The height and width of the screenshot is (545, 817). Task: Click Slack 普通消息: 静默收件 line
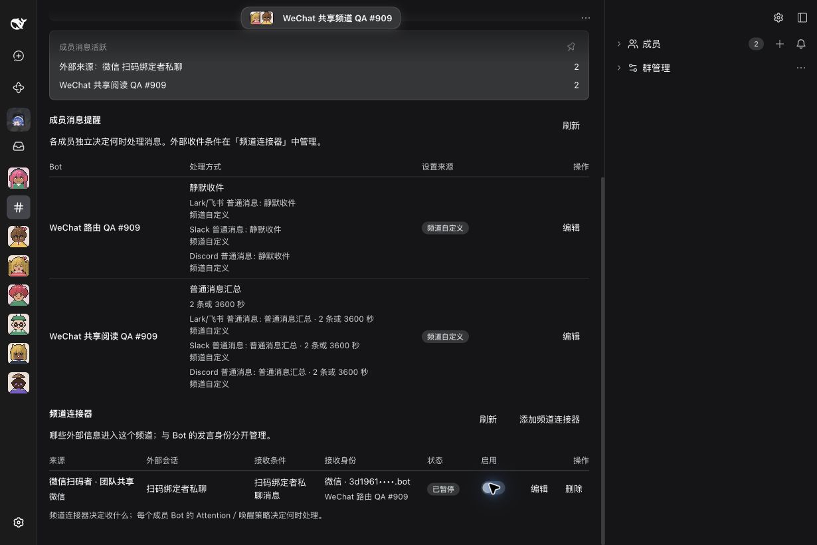click(x=235, y=229)
